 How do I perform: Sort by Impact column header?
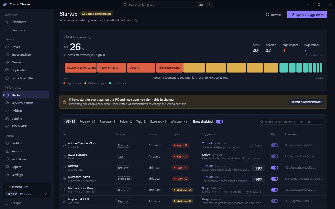pos(176,134)
